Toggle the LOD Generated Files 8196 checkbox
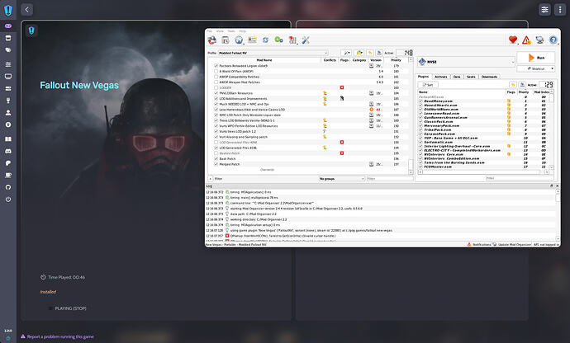The height and width of the screenshot is (343, 570). [x=216, y=148]
